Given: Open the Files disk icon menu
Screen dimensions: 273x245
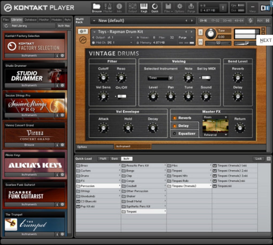Looking at the screenshot, I should pyautogui.click(x=168, y=8).
